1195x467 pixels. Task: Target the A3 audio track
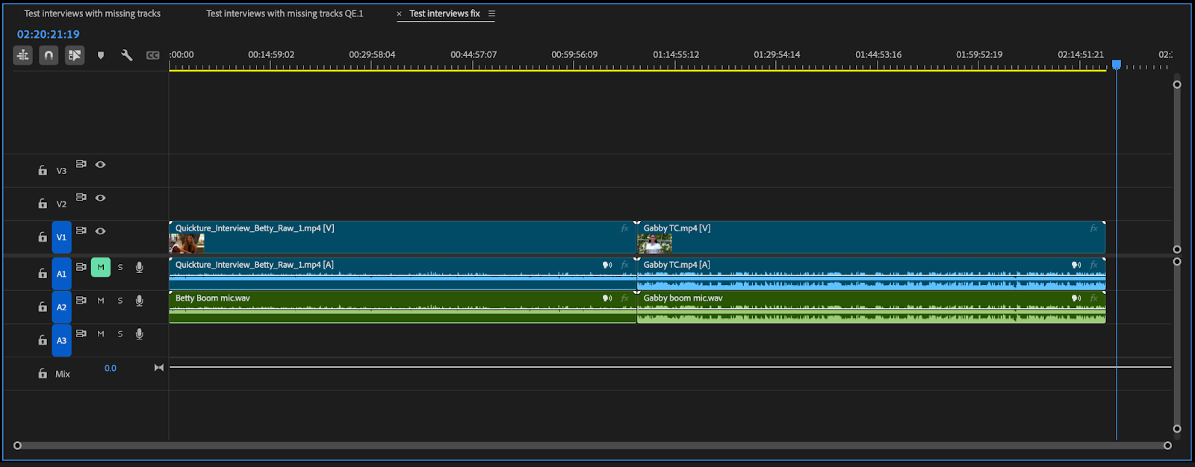coord(62,340)
